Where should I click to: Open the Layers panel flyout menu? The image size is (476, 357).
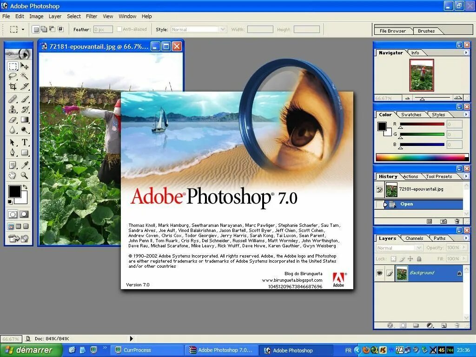pyautogui.click(x=466, y=238)
